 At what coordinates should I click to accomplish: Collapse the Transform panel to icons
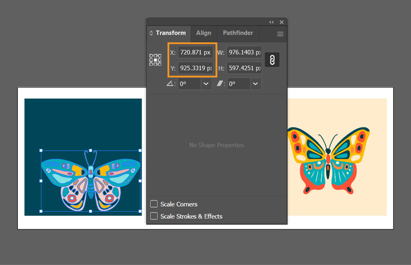click(271, 22)
